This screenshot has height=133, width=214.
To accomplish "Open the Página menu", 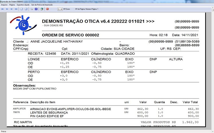I will coord(12,5).
